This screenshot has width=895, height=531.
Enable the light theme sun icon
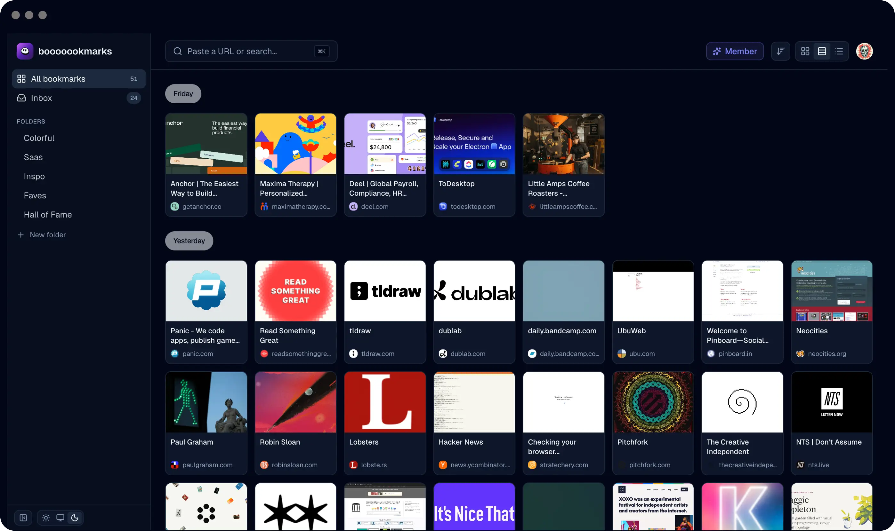click(x=46, y=518)
